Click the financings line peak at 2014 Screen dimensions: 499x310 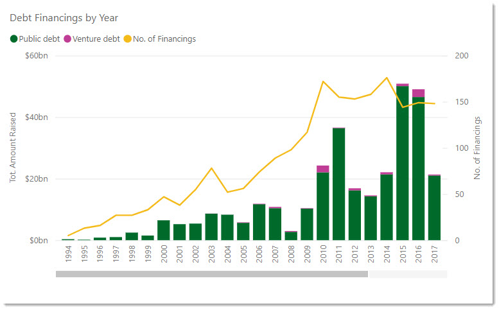tap(387, 78)
